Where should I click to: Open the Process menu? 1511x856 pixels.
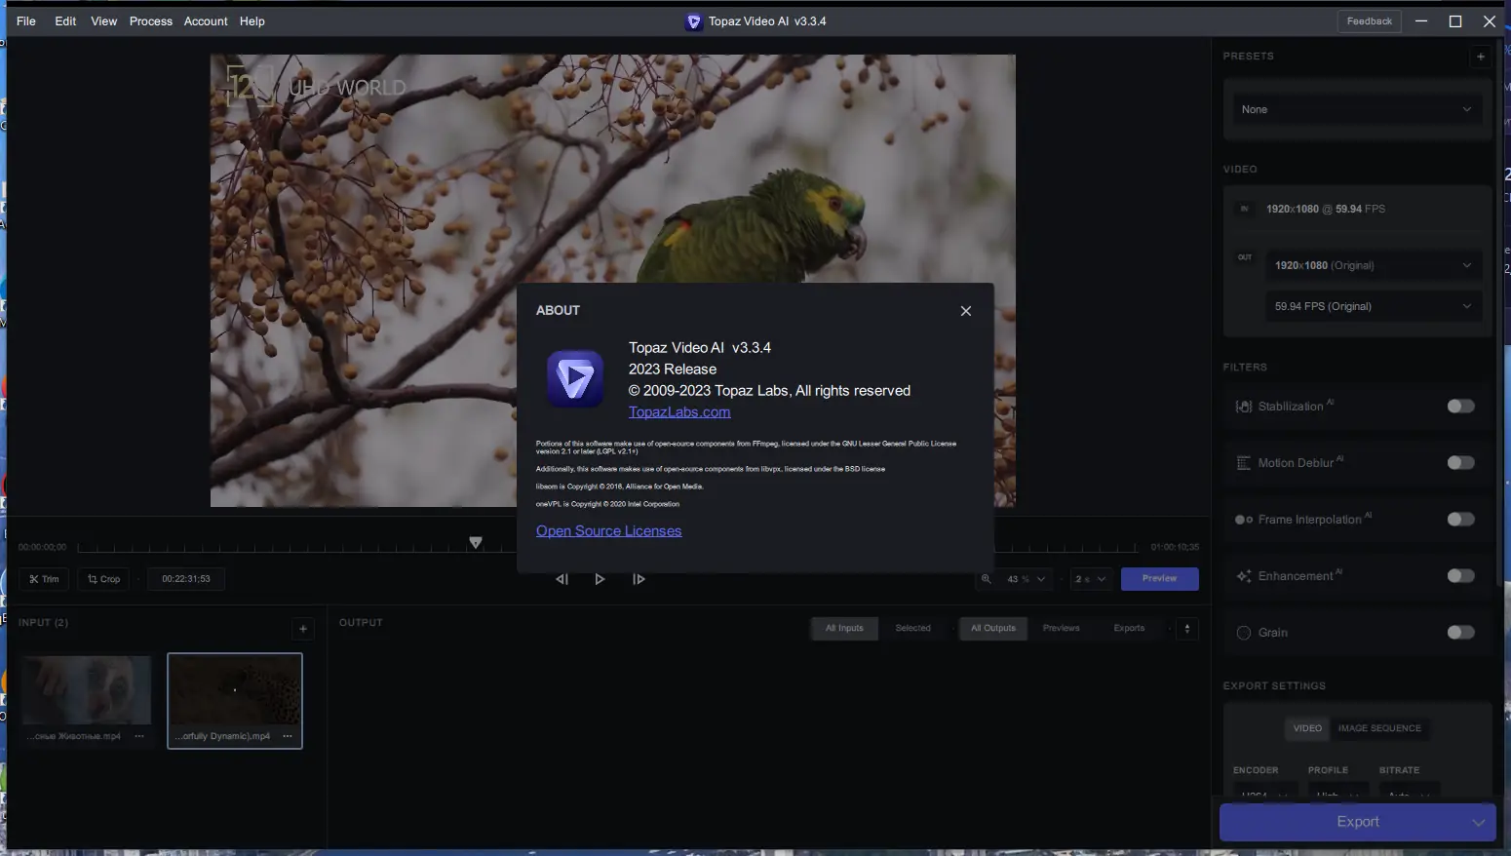151,21
